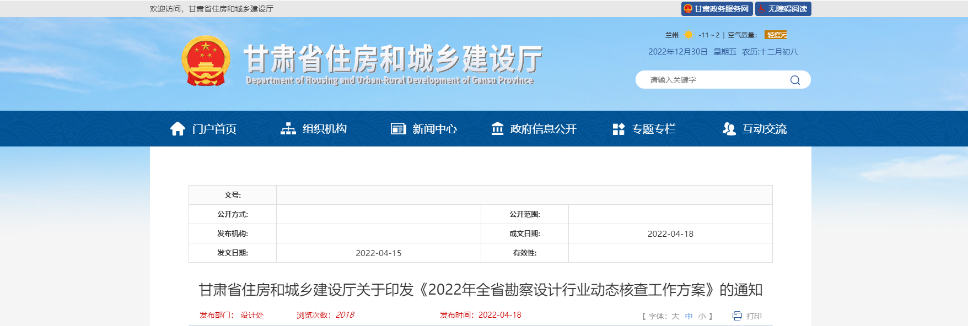Set font size to 小

pos(702,316)
